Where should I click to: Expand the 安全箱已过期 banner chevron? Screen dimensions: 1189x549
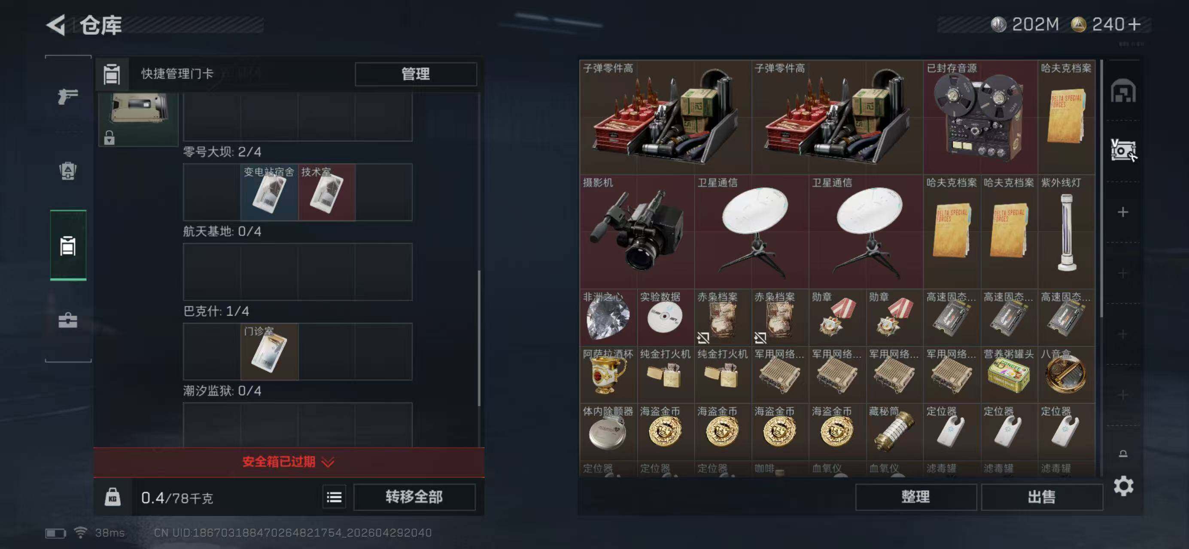click(x=327, y=462)
